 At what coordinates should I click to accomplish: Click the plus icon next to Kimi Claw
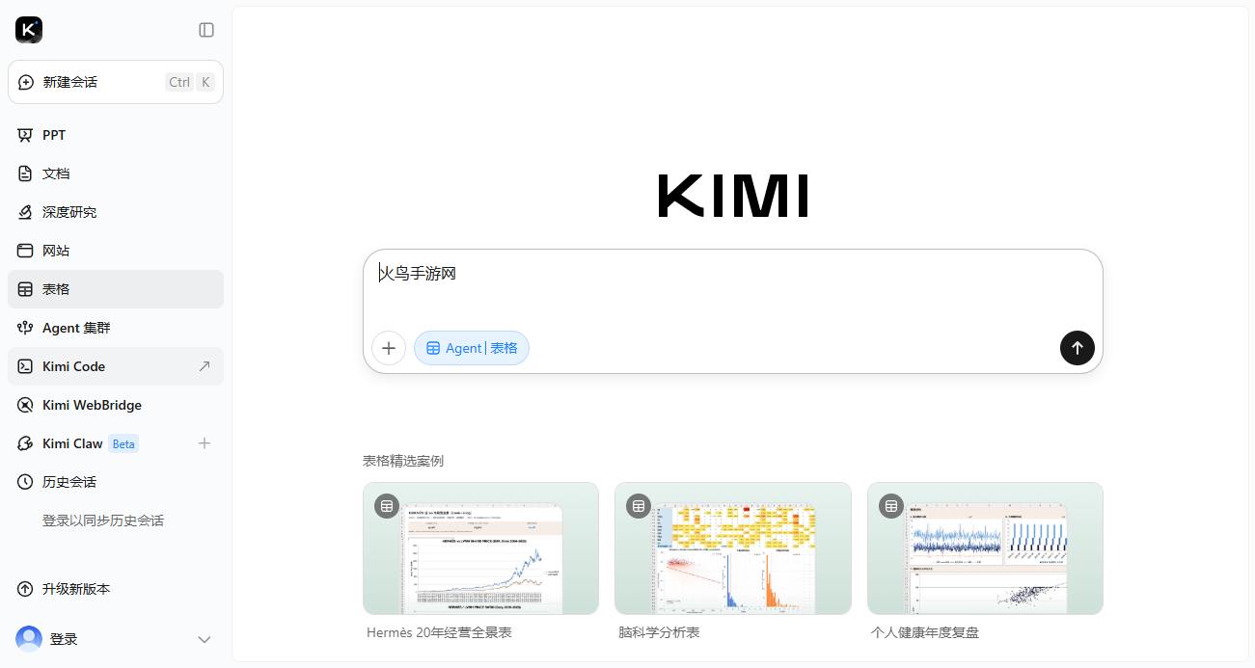(x=205, y=443)
